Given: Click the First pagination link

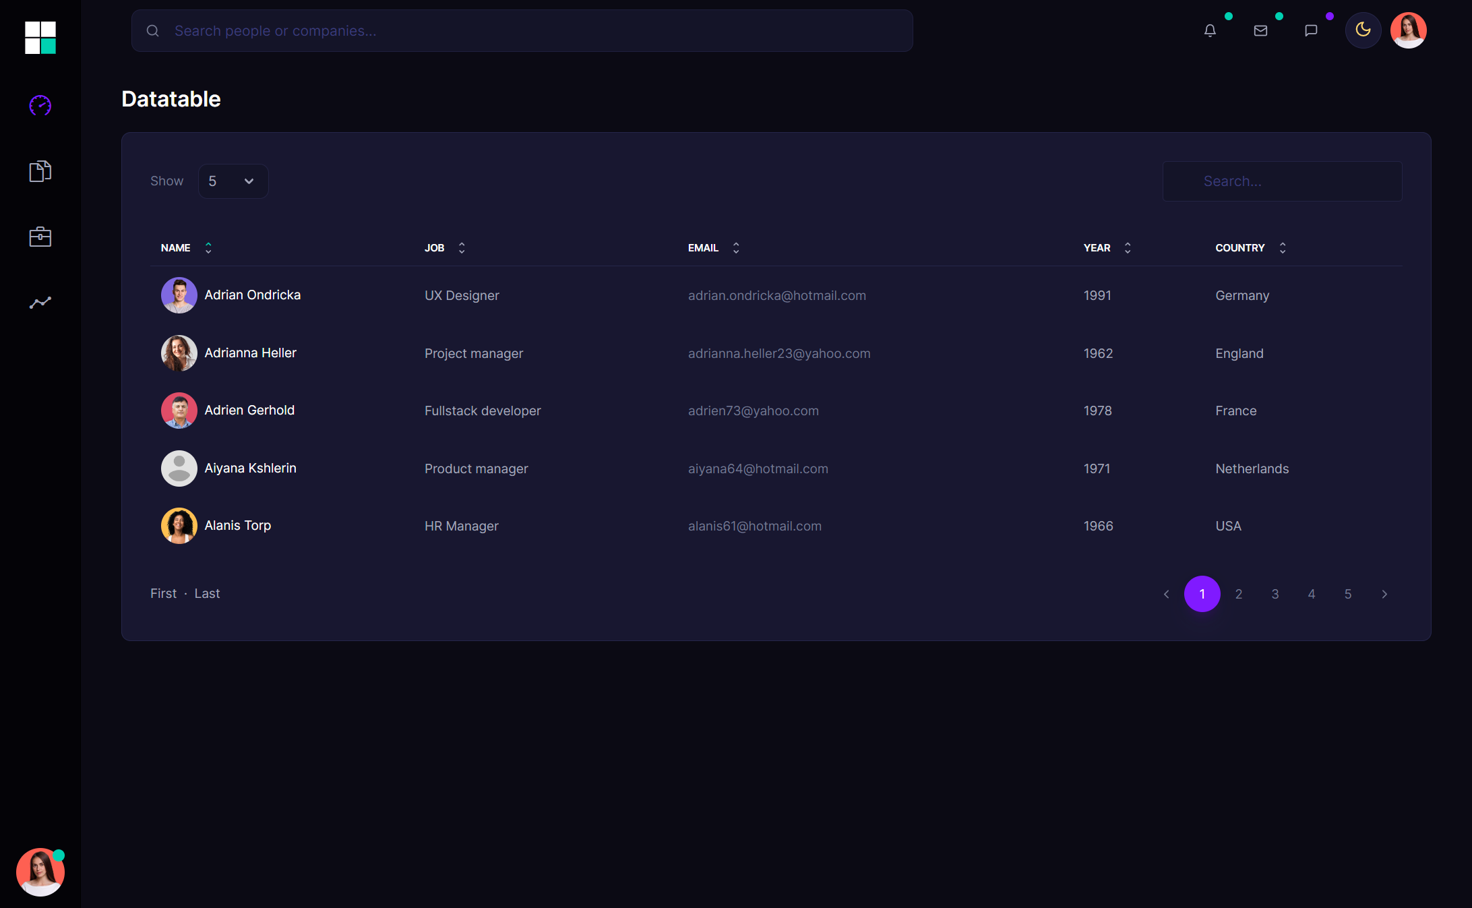Looking at the screenshot, I should tap(163, 593).
